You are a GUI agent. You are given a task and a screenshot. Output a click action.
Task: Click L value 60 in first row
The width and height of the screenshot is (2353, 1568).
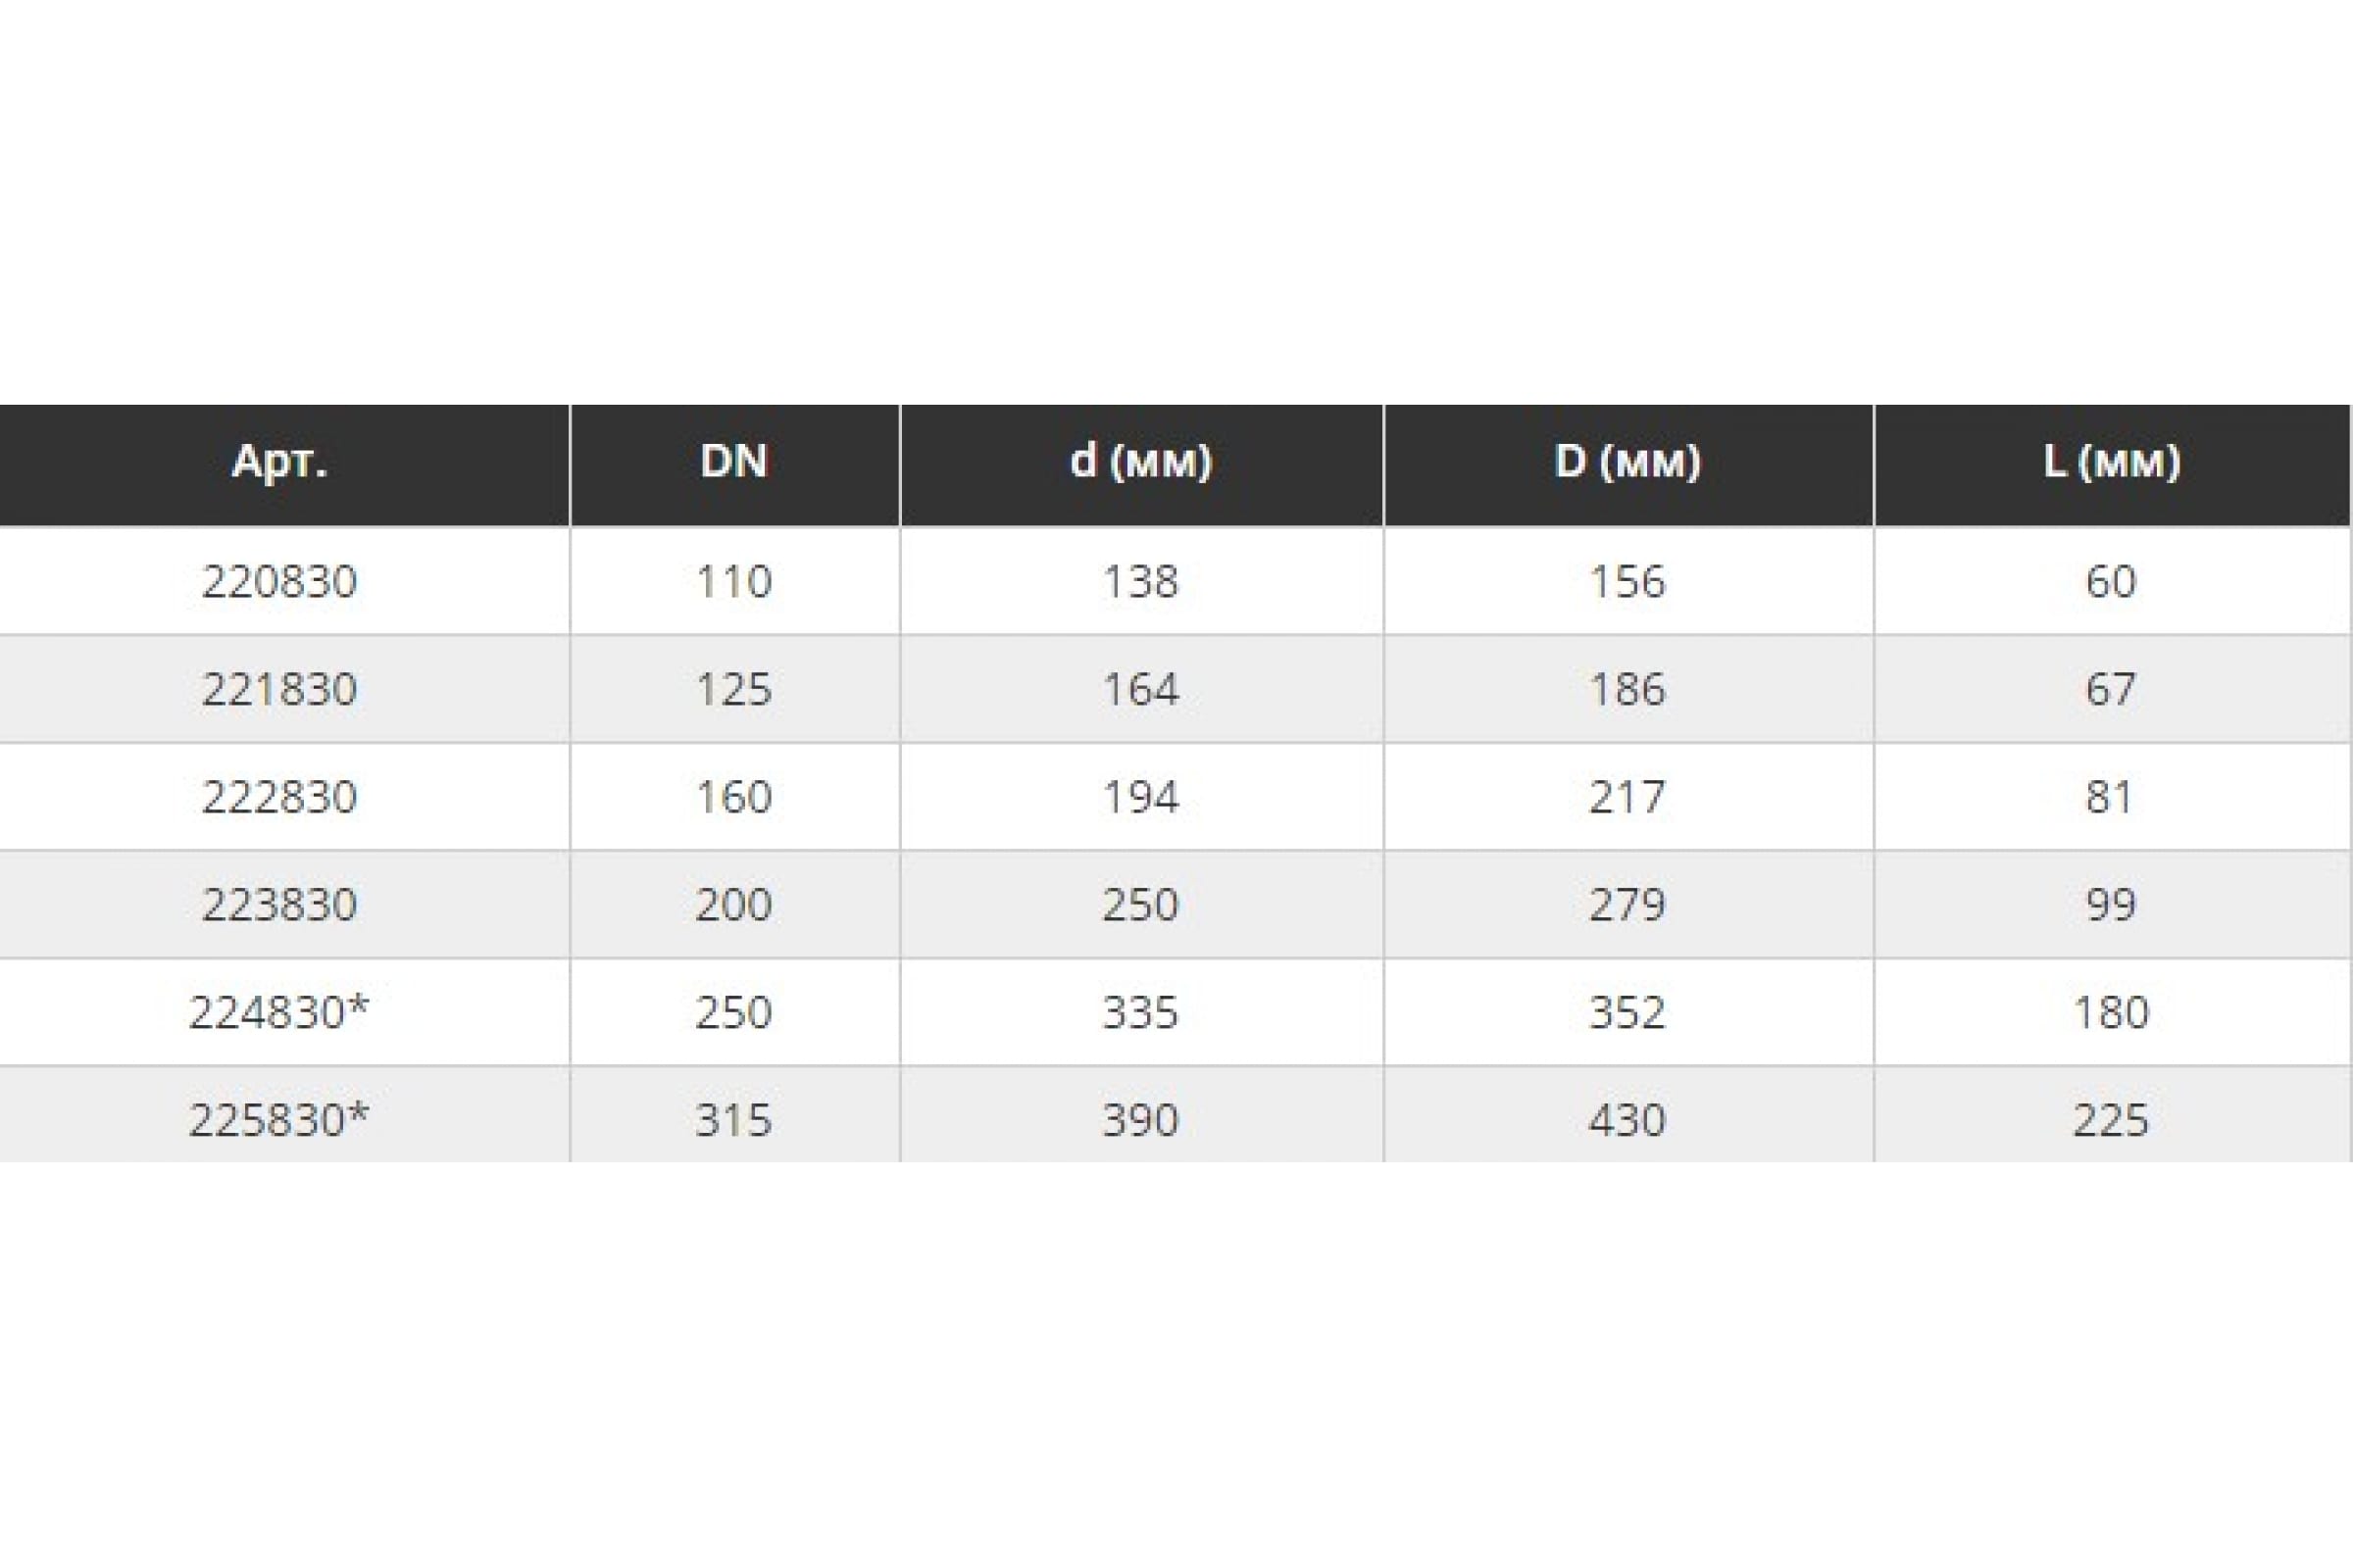click(x=2110, y=581)
